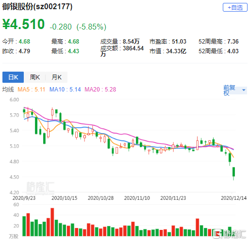Image resolution: width=249 pixels, height=242 pixels.
Task: Click the MA5 : 5.11 indicator label
Action: tap(32, 90)
